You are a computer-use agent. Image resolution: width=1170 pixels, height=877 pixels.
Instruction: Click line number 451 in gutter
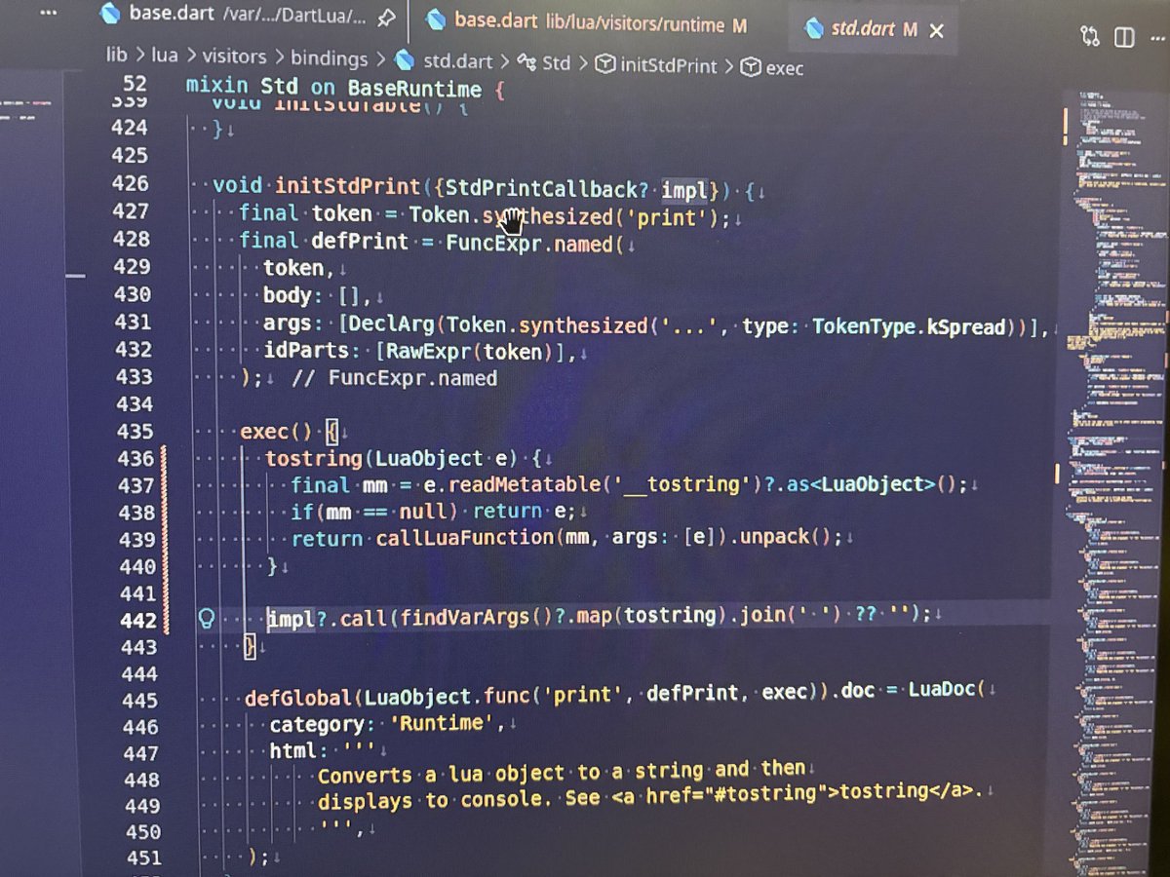coord(143,858)
